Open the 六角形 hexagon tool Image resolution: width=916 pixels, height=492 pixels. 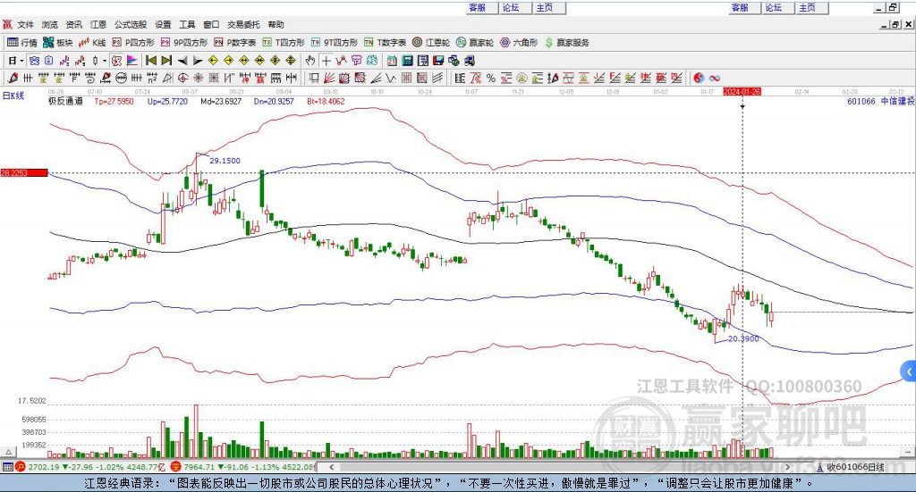pyautogui.click(x=519, y=43)
